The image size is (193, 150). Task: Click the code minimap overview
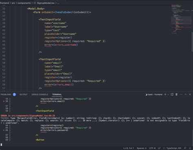(181, 19)
